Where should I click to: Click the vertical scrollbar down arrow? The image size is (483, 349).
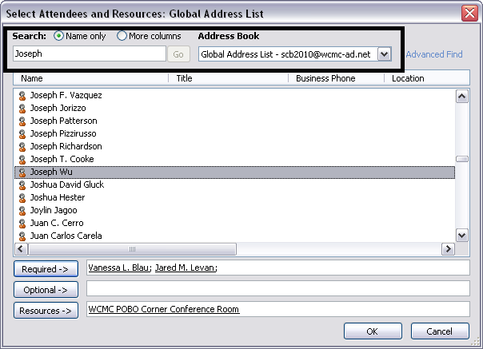point(461,235)
